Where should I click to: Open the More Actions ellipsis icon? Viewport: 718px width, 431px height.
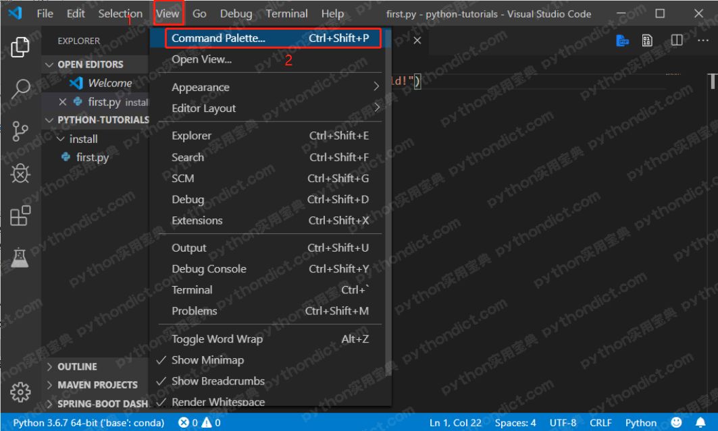pyautogui.click(x=703, y=40)
